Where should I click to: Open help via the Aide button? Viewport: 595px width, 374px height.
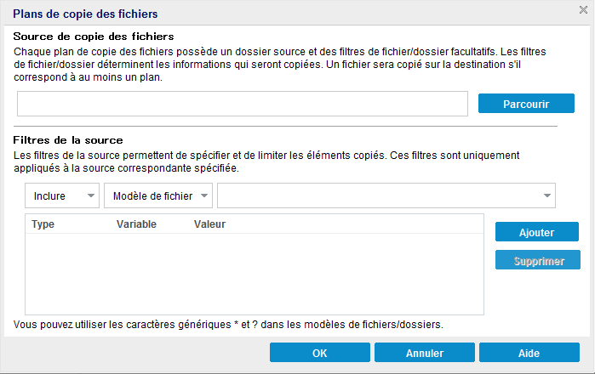pos(529,353)
